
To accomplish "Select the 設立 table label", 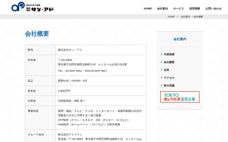I will [30, 81].
